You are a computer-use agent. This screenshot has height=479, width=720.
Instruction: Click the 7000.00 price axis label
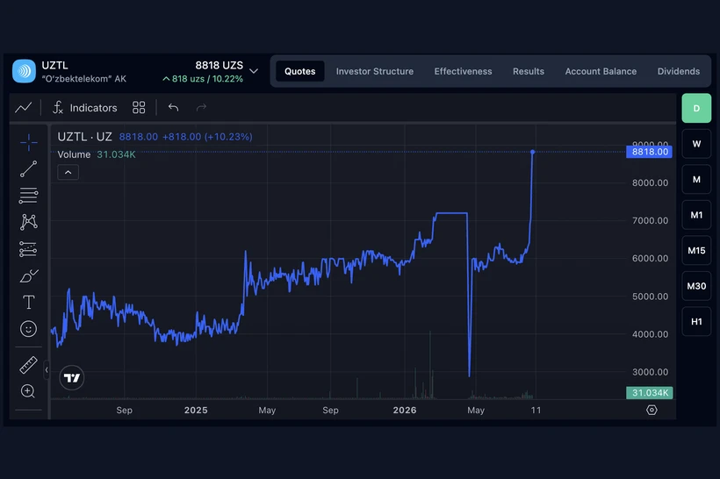pyautogui.click(x=651, y=221)
